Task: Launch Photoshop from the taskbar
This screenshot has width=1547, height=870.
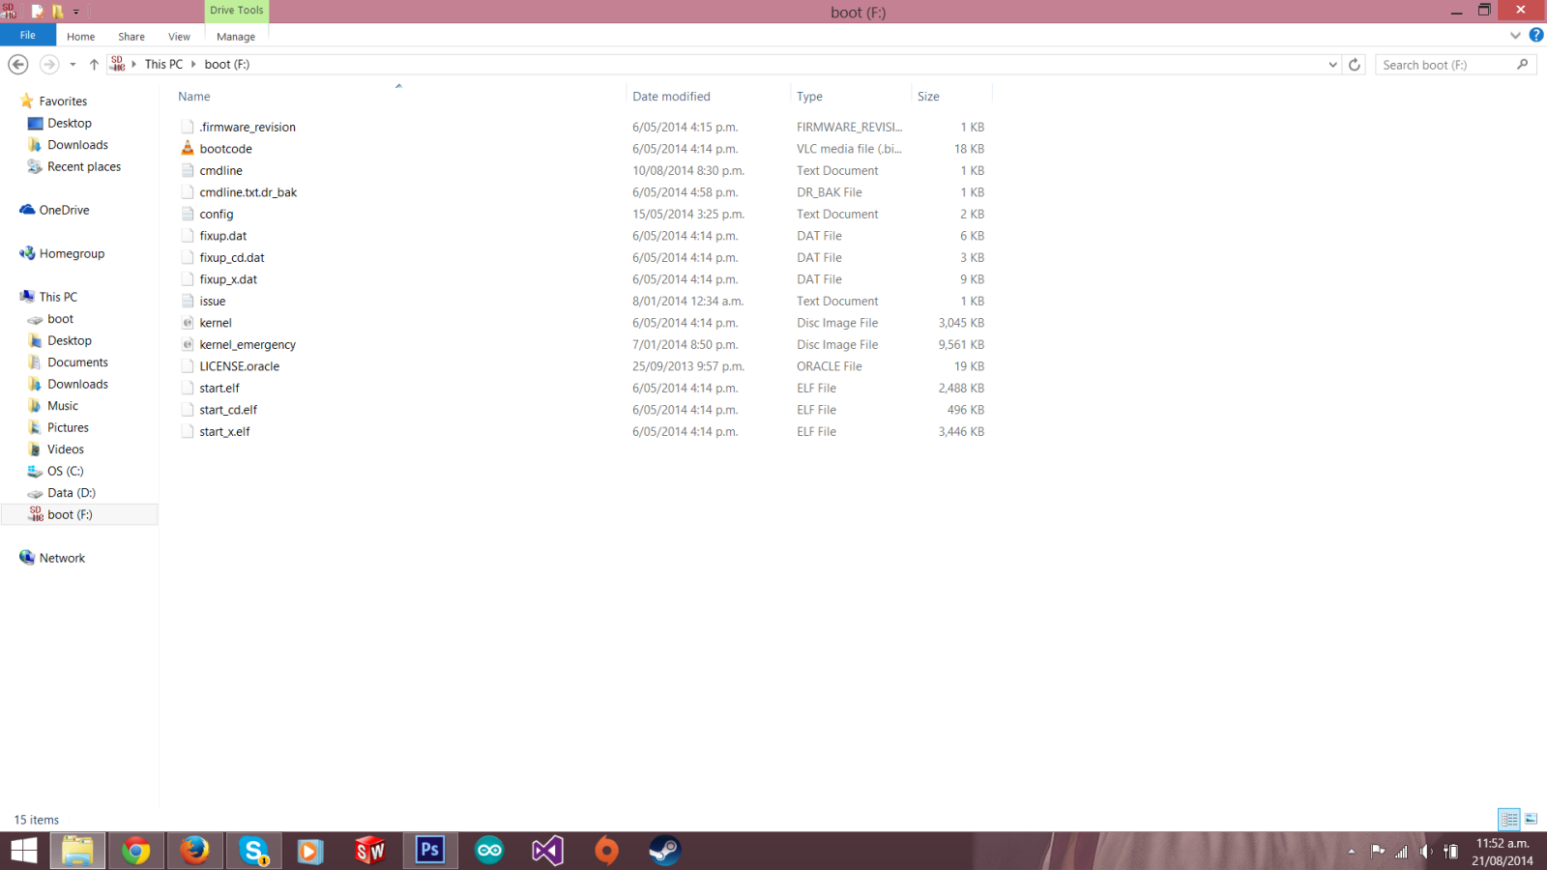Action: tap(429, 851)
